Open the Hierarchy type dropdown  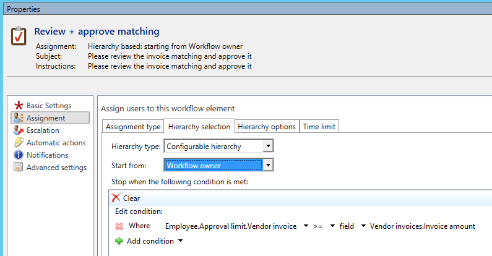pyautogui.click(x=267, y=147)
